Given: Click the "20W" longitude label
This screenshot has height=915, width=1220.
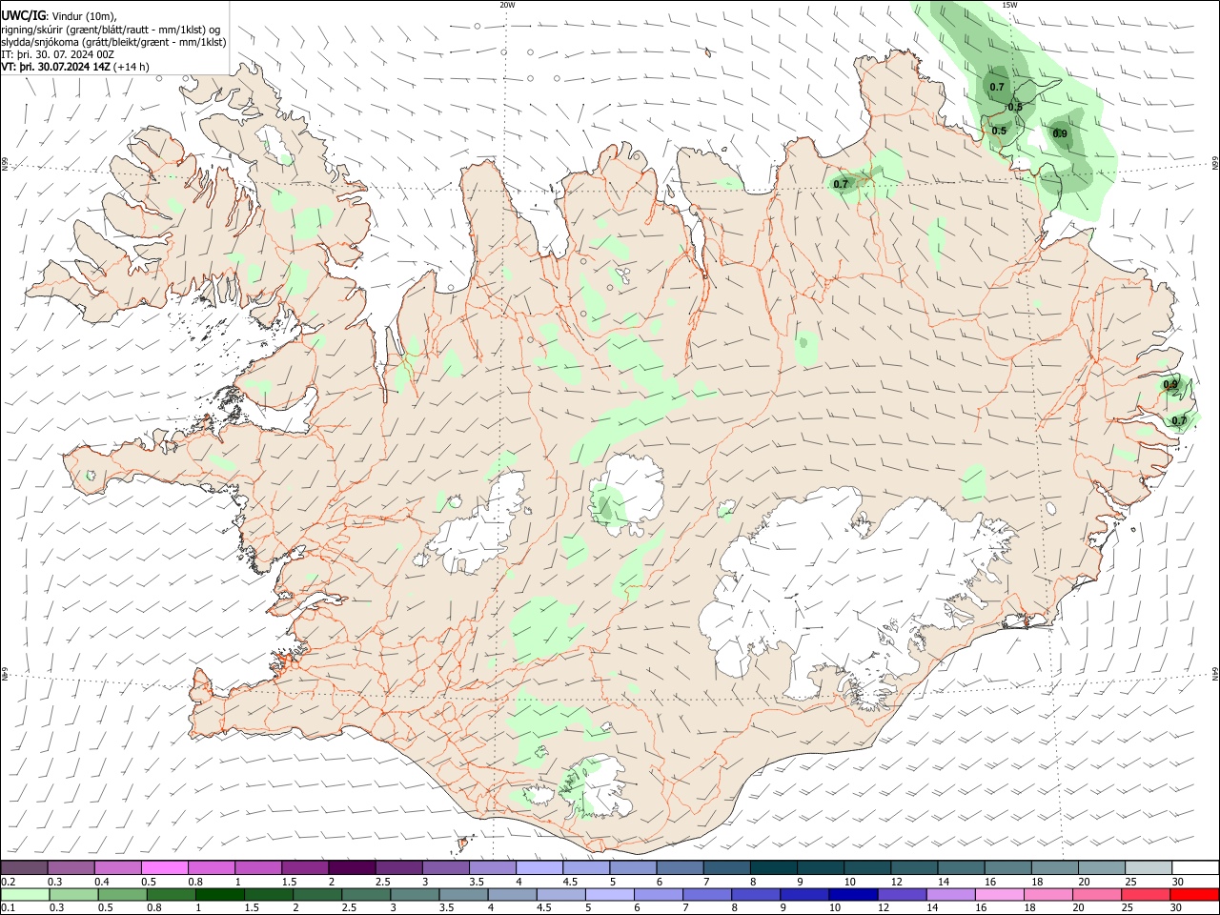Looking at the screenshot, I should [x=507, y=5].
